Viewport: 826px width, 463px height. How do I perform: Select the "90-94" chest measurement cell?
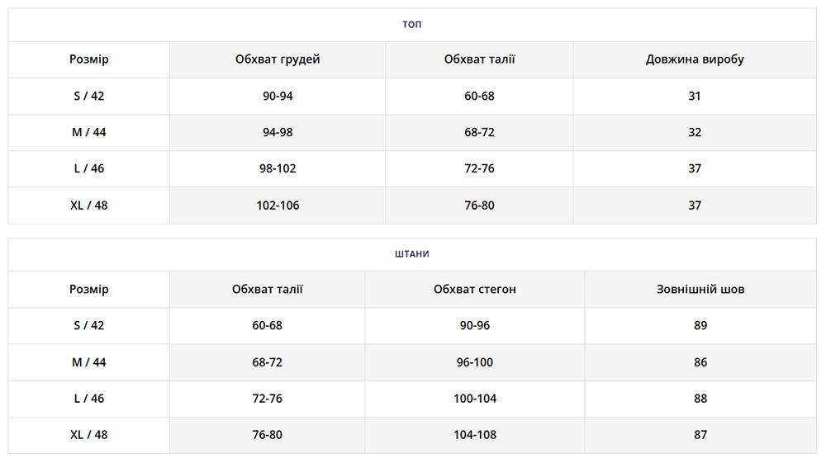(x=278, y=96)
